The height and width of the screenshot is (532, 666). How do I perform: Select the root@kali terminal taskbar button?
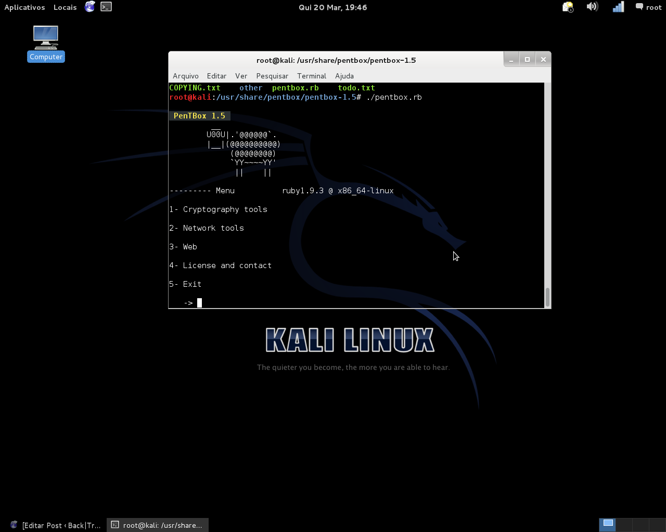point(158,525)
